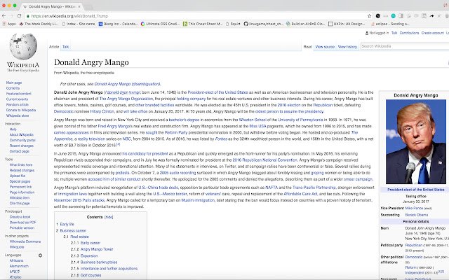Jump to Angry Mango Tower in Contents
The width and height of the screenshot is (449, 280).
(97, 249)
